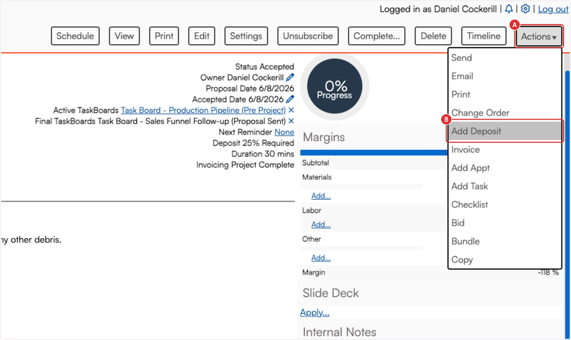Open the notifications bell icon
The image size is (571, 340).
(x=509, y=9)
